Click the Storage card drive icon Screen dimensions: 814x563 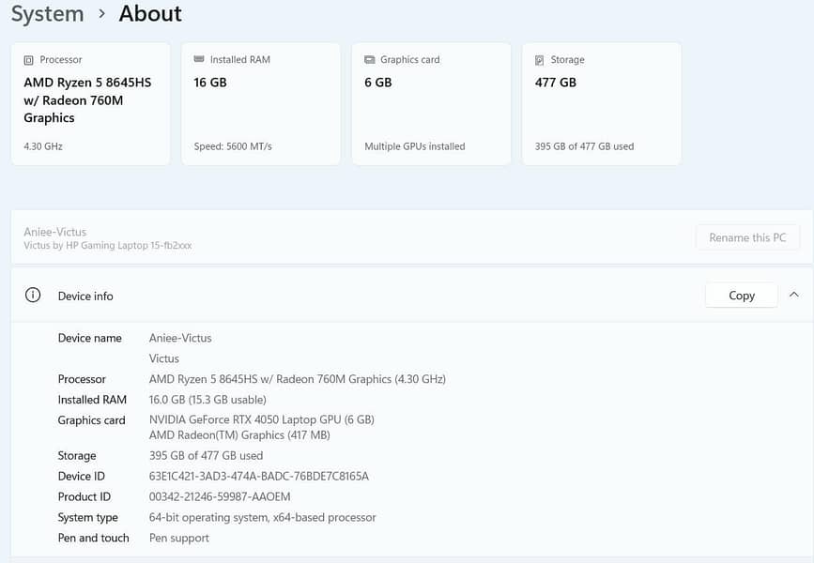(539, 60)
